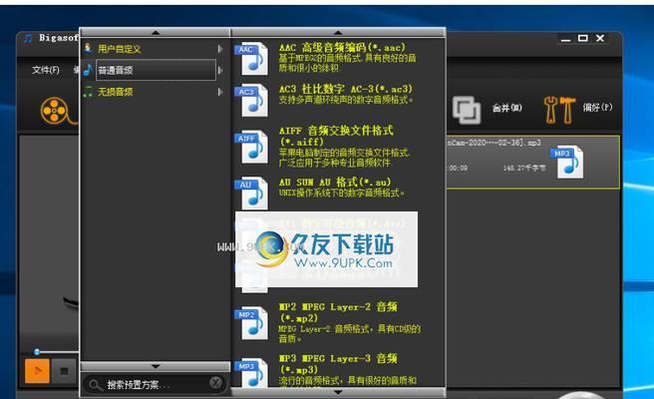
Task: Open preferences via wrench and hammer icon
Action: (559, 110)
